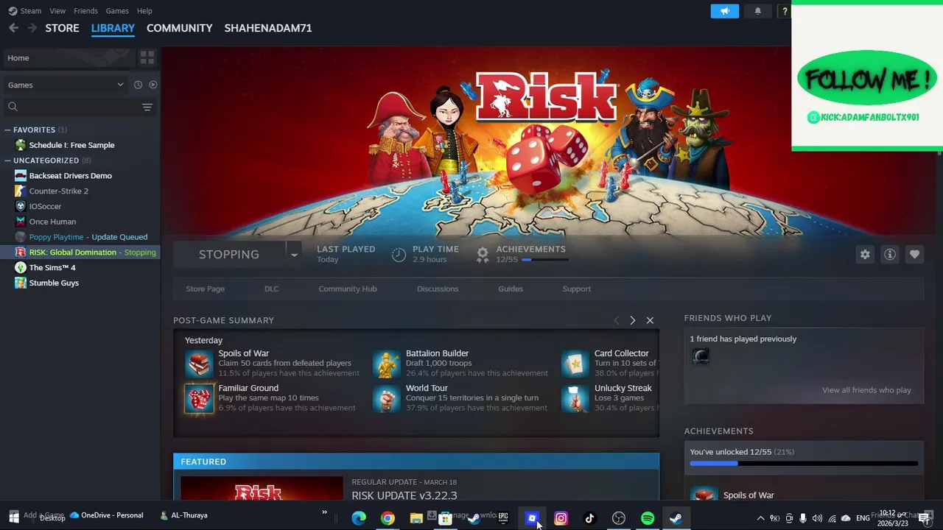Viewport: 943px width, 530px height.
Task: Open the Community Hub link
Action: click(348, 289)
